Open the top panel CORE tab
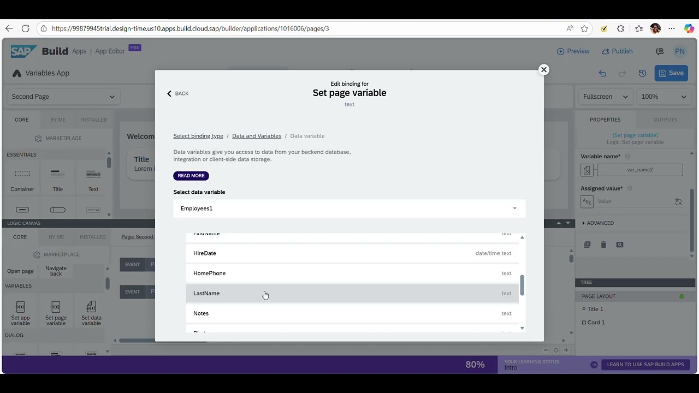699x393 pixels. pos(22,120)
